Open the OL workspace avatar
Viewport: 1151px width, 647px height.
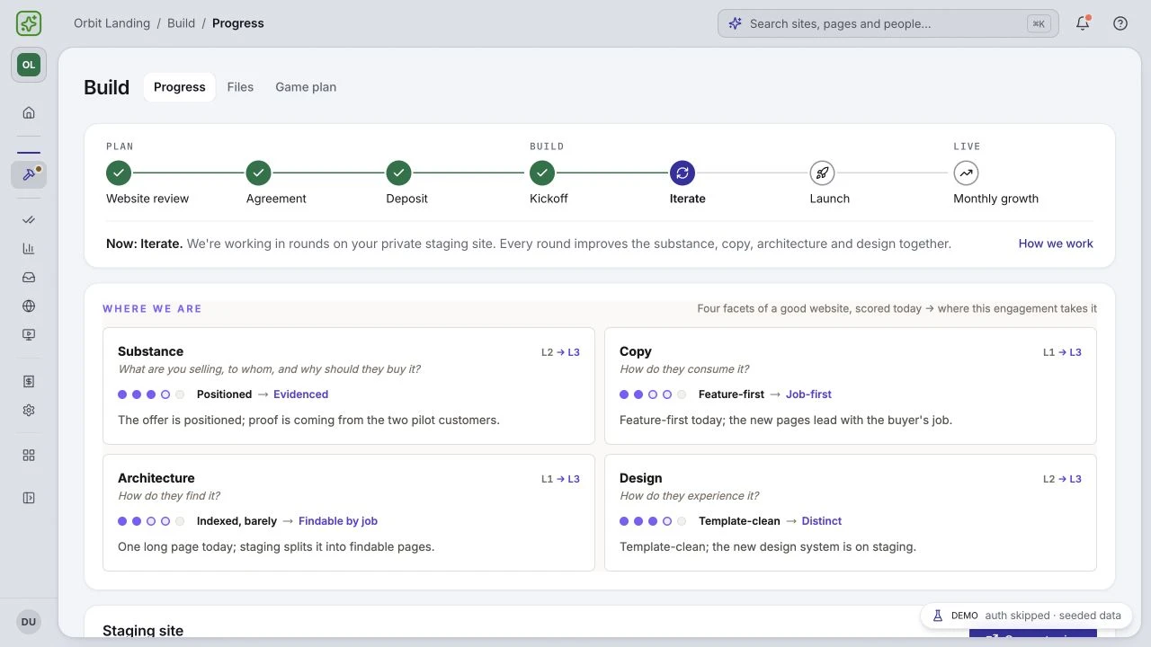tap(29, 65)
